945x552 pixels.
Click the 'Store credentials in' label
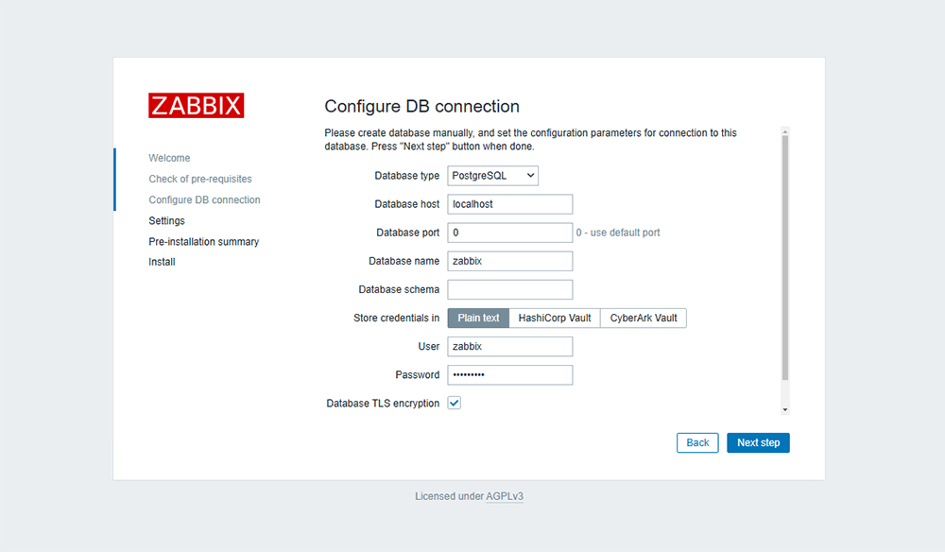397,318
